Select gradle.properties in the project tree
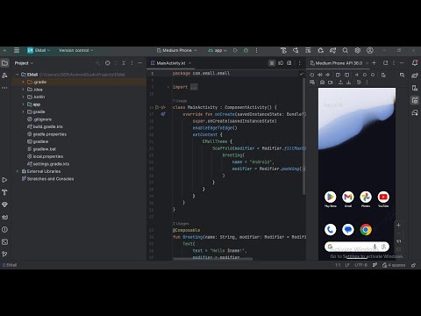Viewport: 421px width, 316px height. 50,134
